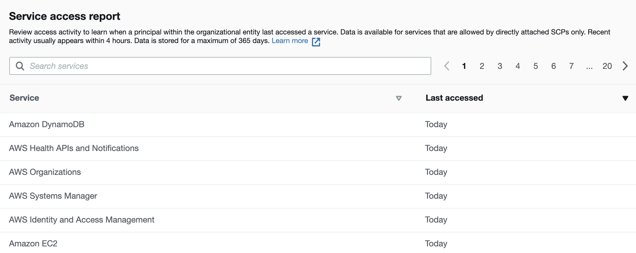
Task: Select the AWS Organizations service
Action: coord(45,172)
